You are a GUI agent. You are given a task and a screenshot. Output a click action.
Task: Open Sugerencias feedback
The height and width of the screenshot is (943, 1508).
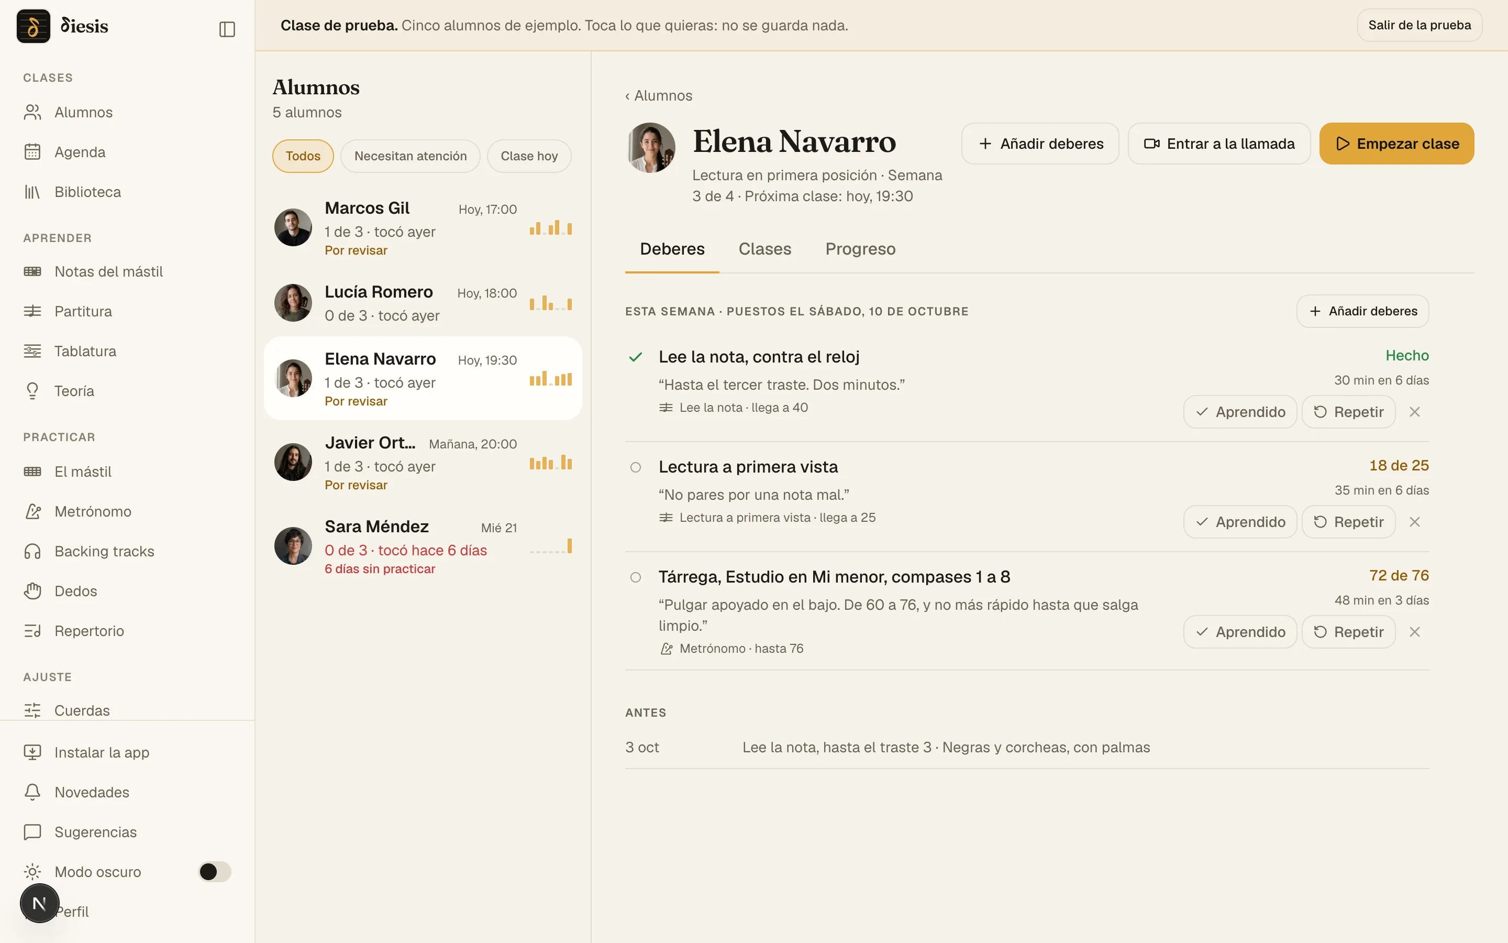[127, 832]
